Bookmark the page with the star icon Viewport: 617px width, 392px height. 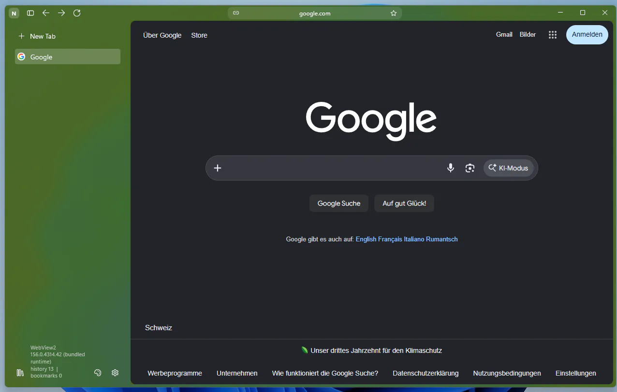394,13
